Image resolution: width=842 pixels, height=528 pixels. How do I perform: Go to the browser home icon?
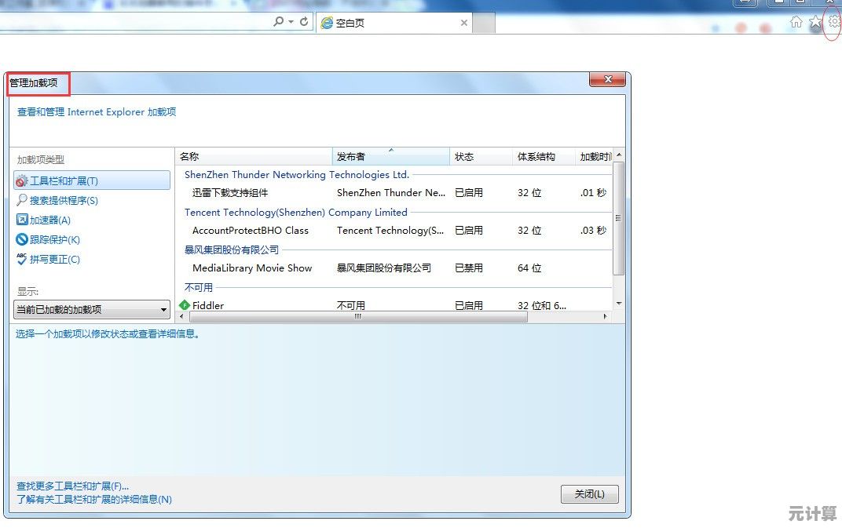796,21
